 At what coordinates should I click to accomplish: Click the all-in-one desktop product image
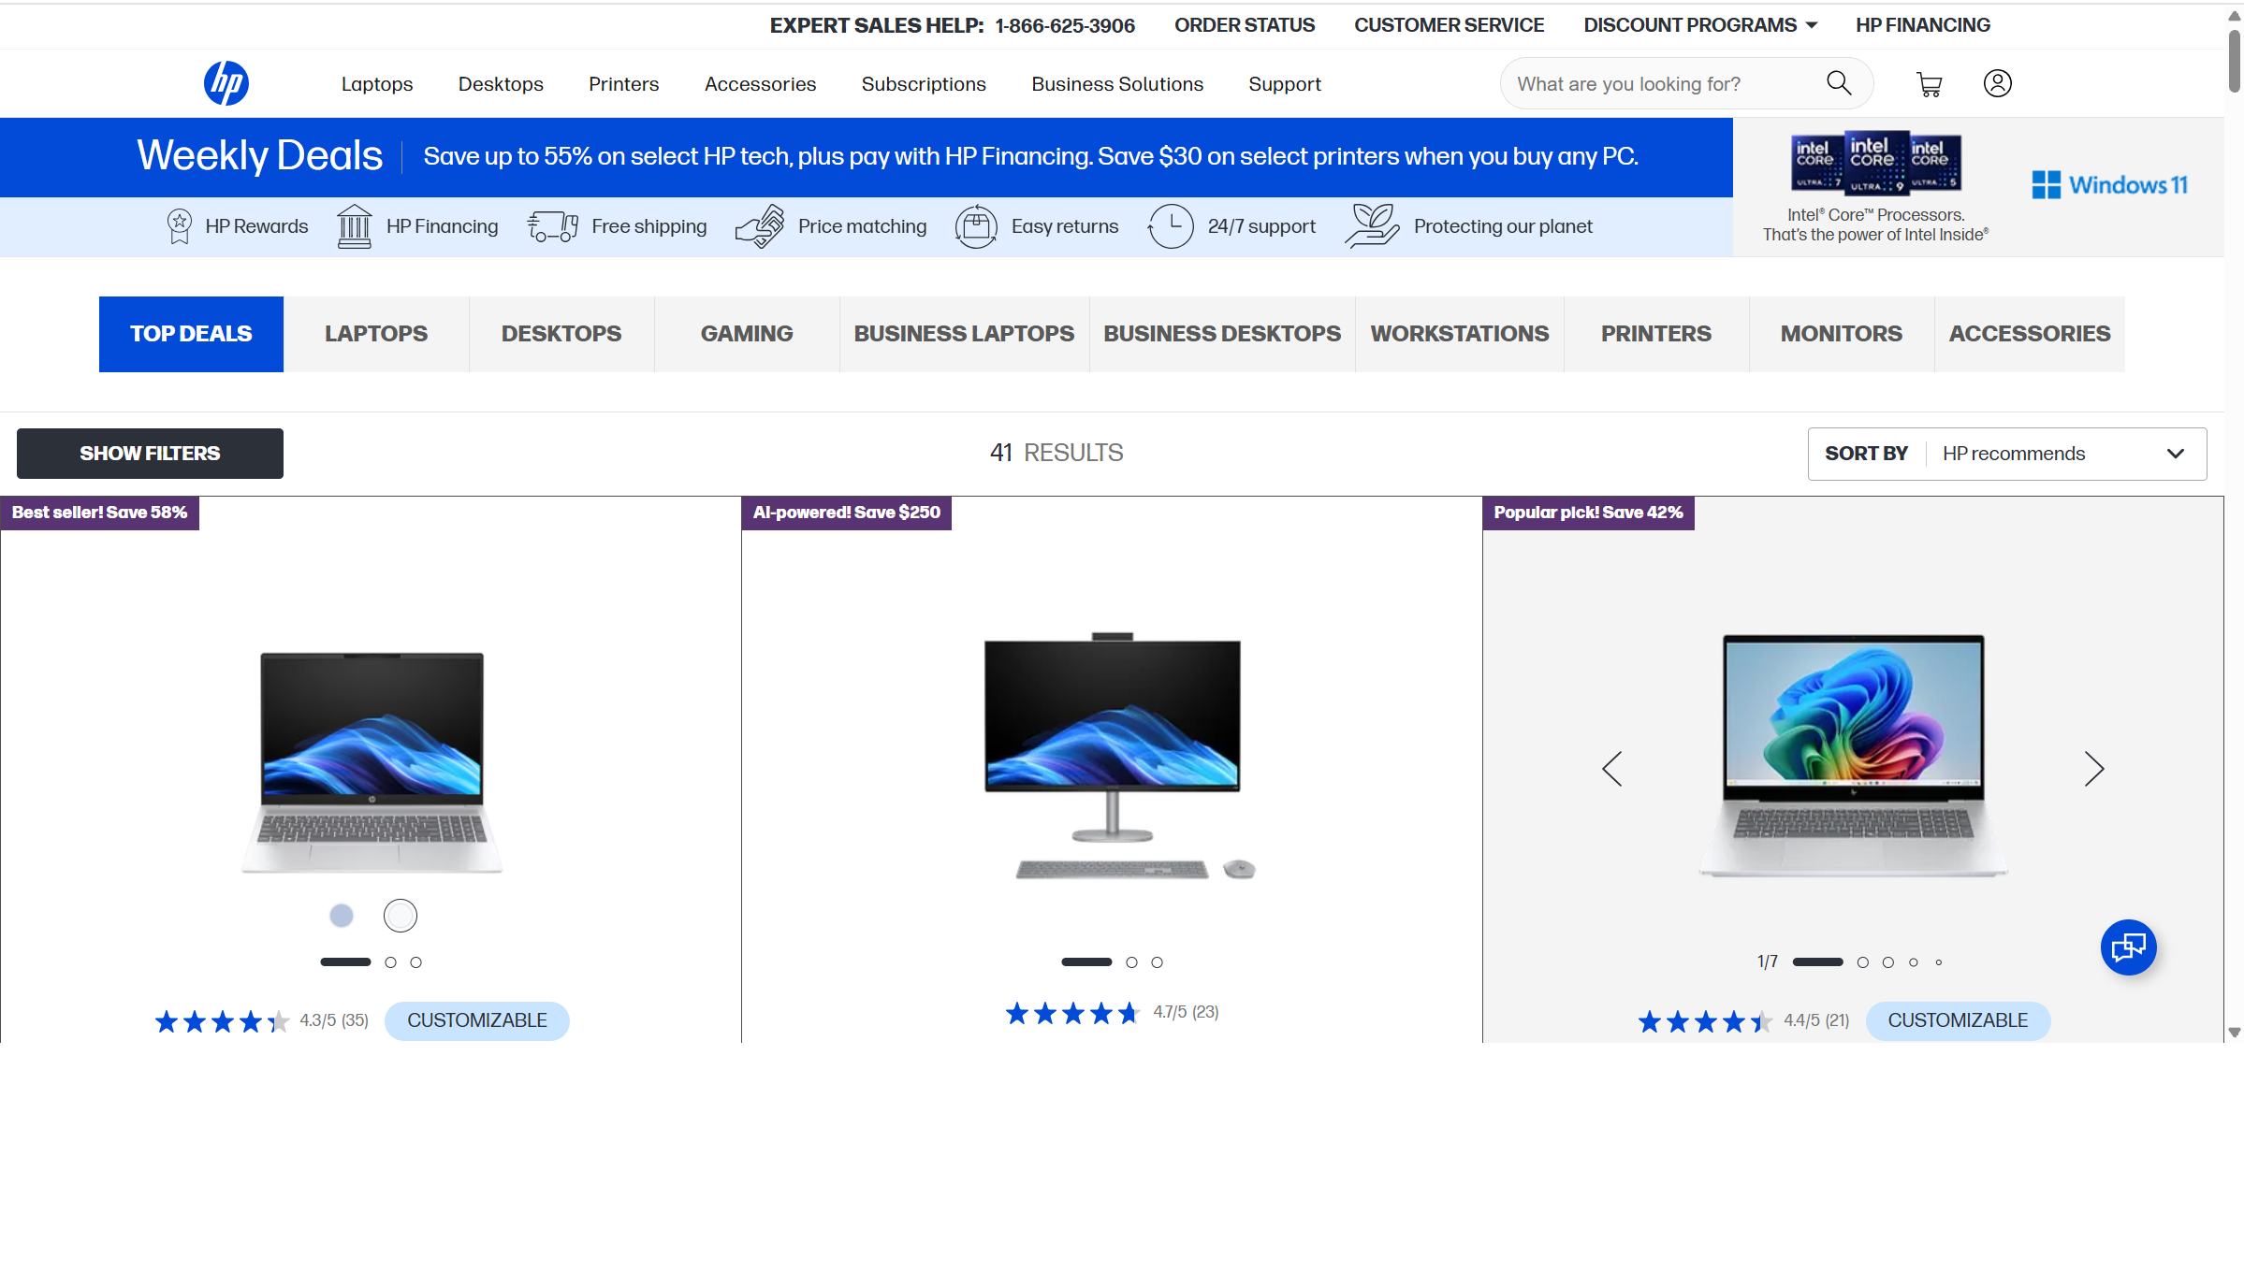pos(1119,756)
